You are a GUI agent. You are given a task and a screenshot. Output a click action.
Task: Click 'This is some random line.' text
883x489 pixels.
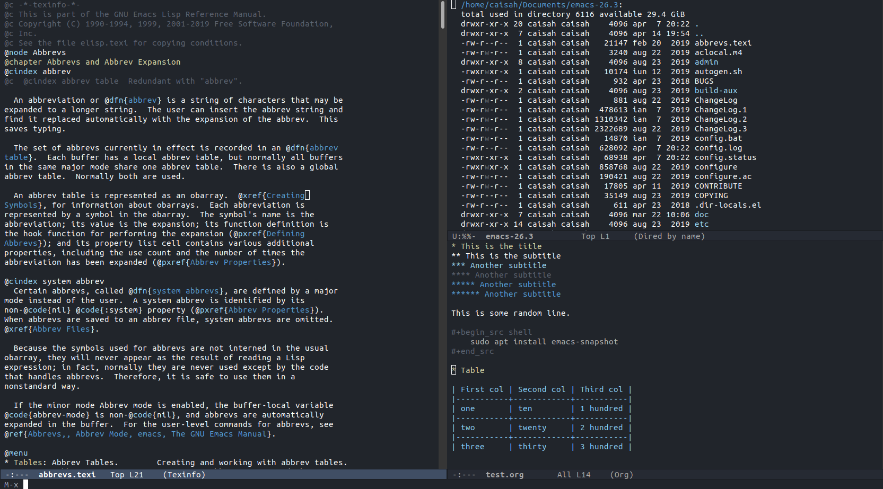[510, 313]
